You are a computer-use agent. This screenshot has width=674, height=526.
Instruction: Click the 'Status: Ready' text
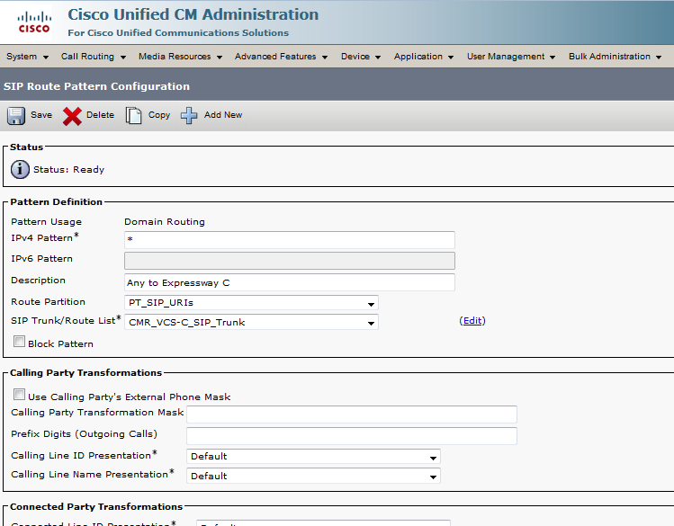tap(68, 170)
